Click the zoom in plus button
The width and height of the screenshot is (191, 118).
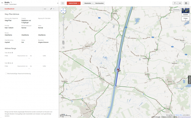point(63,16)
